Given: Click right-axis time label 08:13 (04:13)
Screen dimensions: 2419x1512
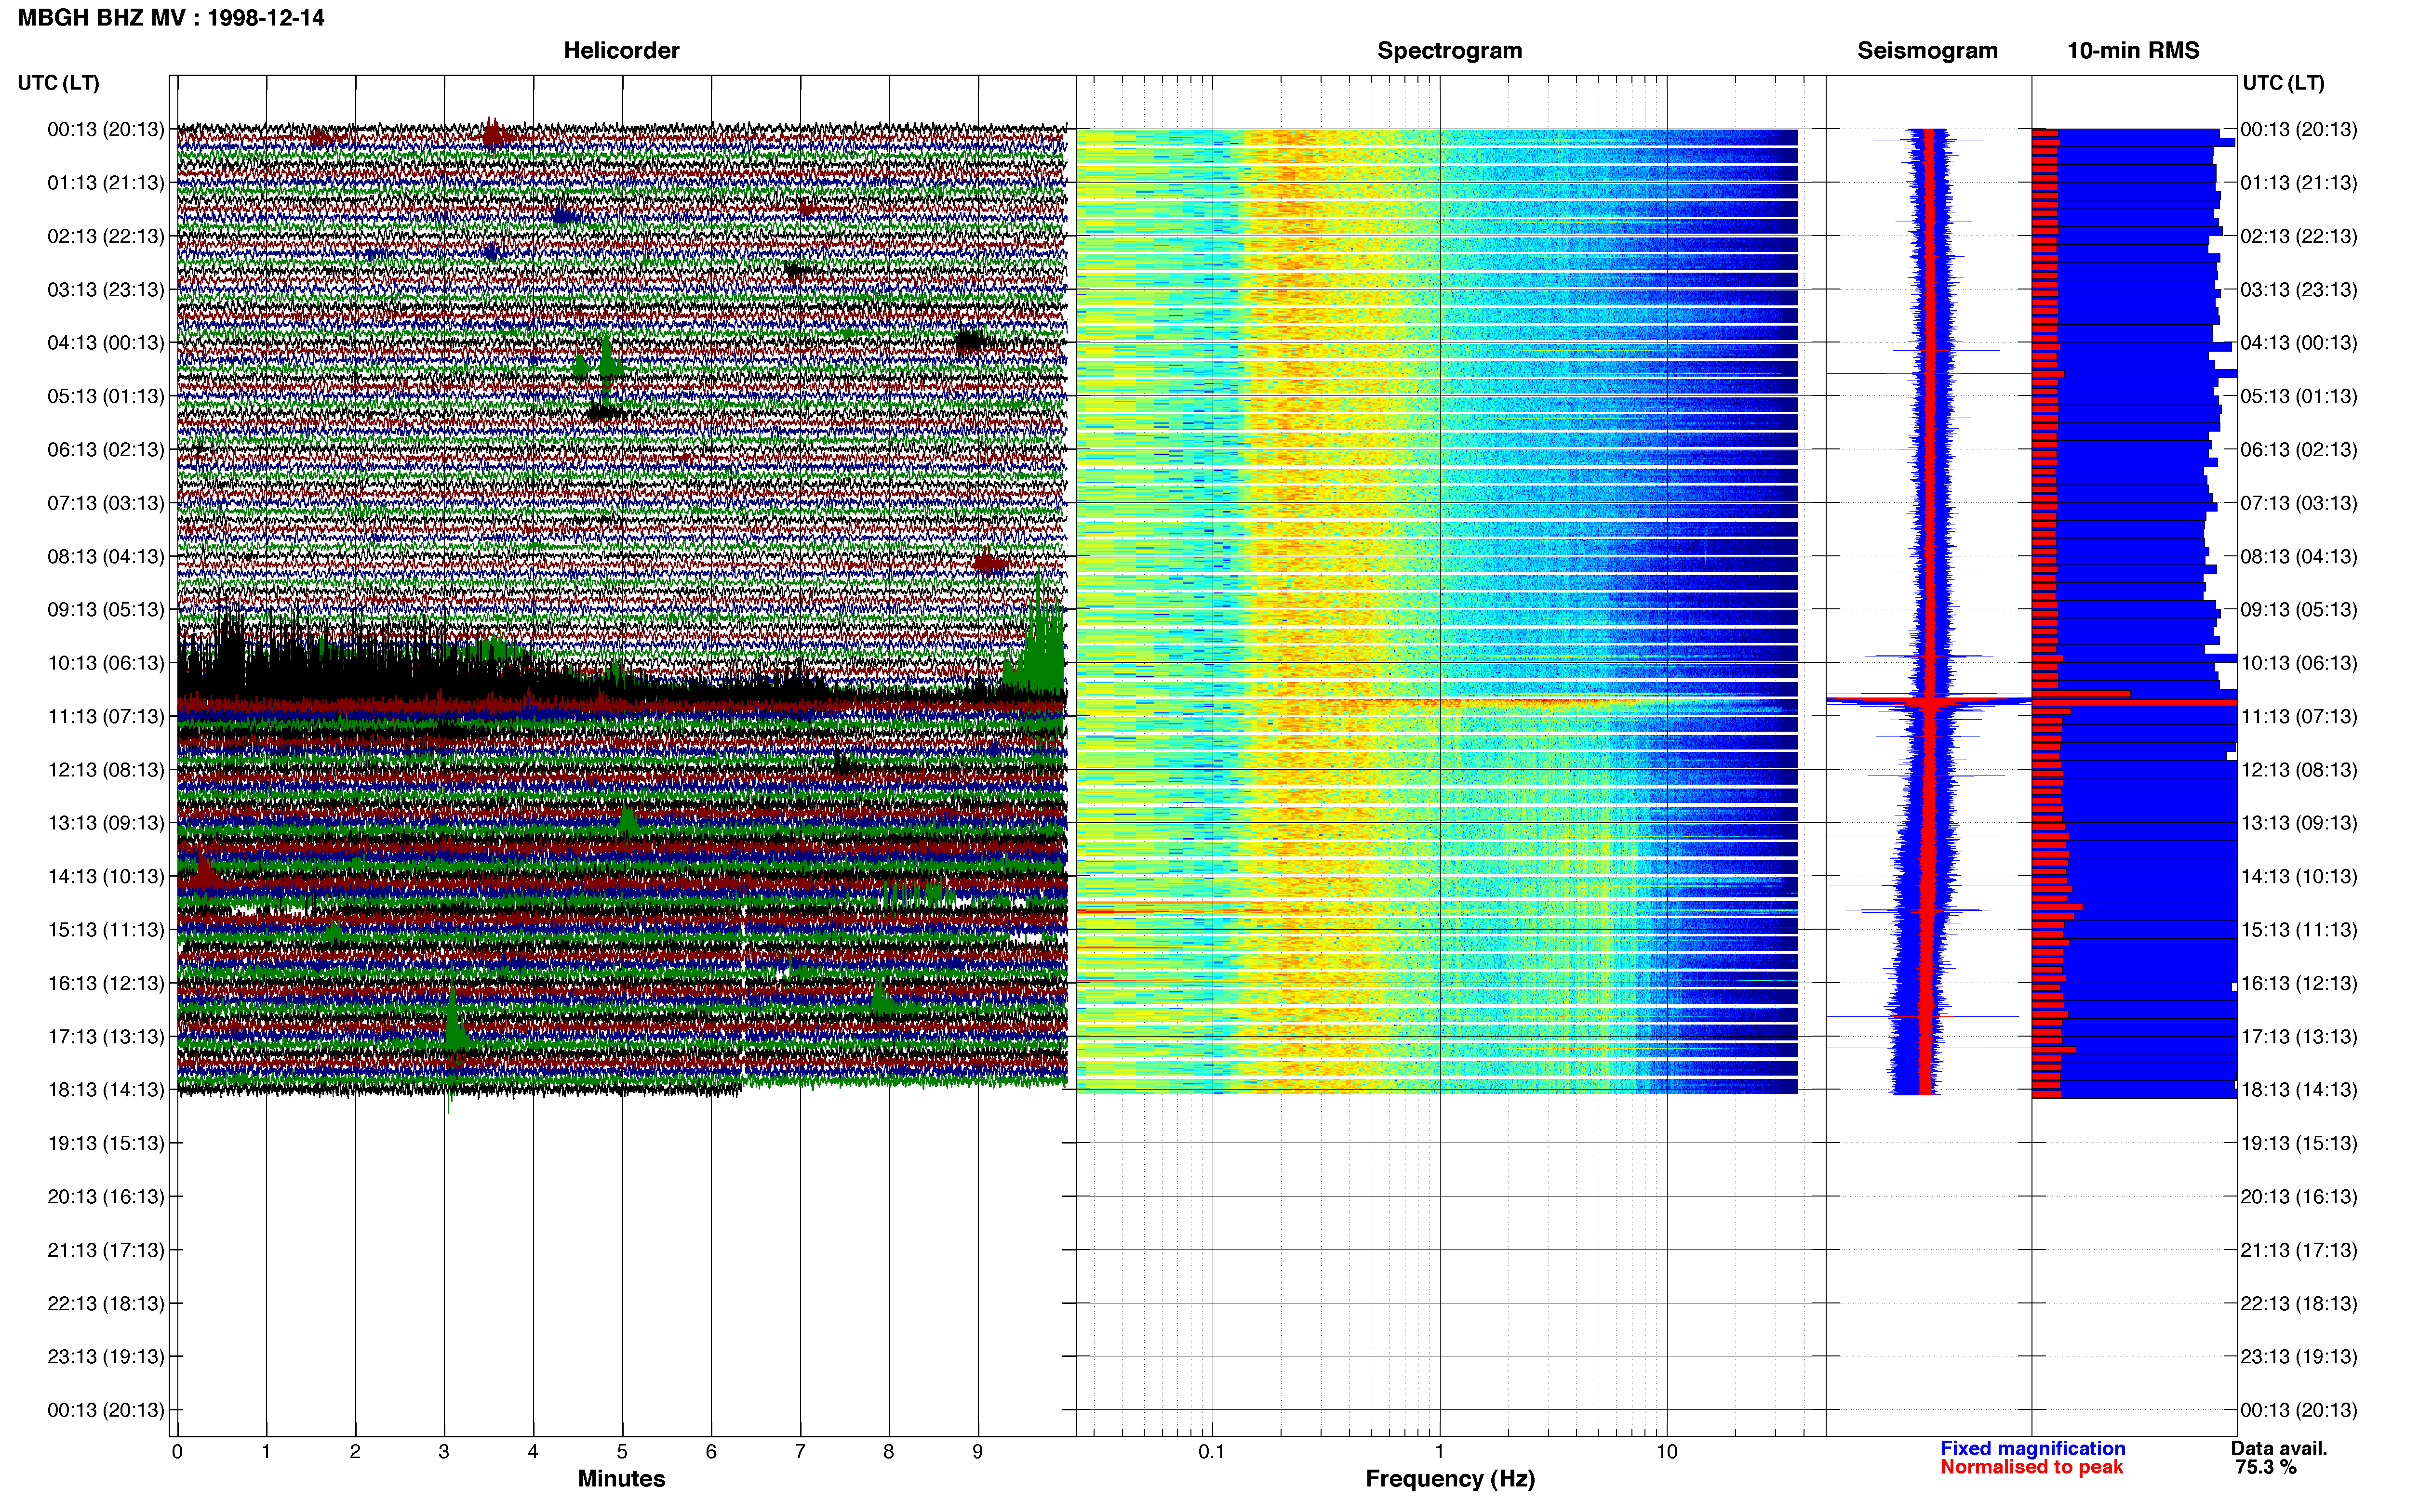Looking at the screenshot, I should (2299, 556).
